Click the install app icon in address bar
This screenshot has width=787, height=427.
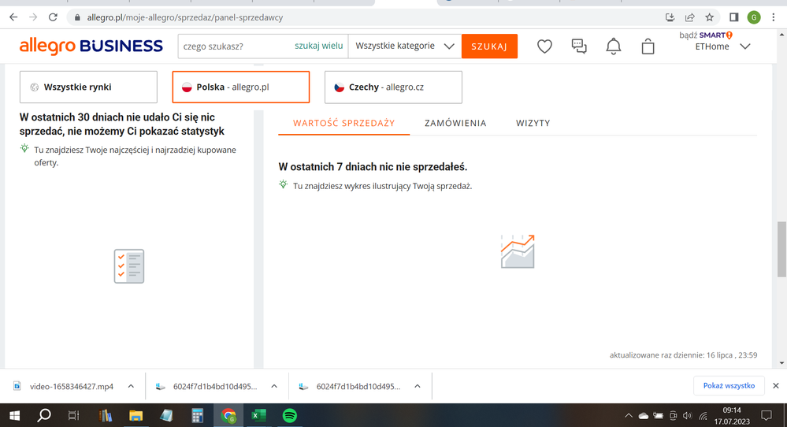[x=670, y=17]
